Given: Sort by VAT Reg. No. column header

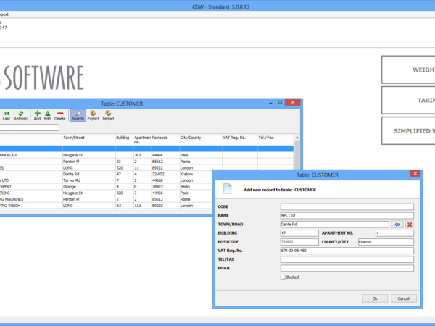Looking at the screenshot, I should (240, 140).
